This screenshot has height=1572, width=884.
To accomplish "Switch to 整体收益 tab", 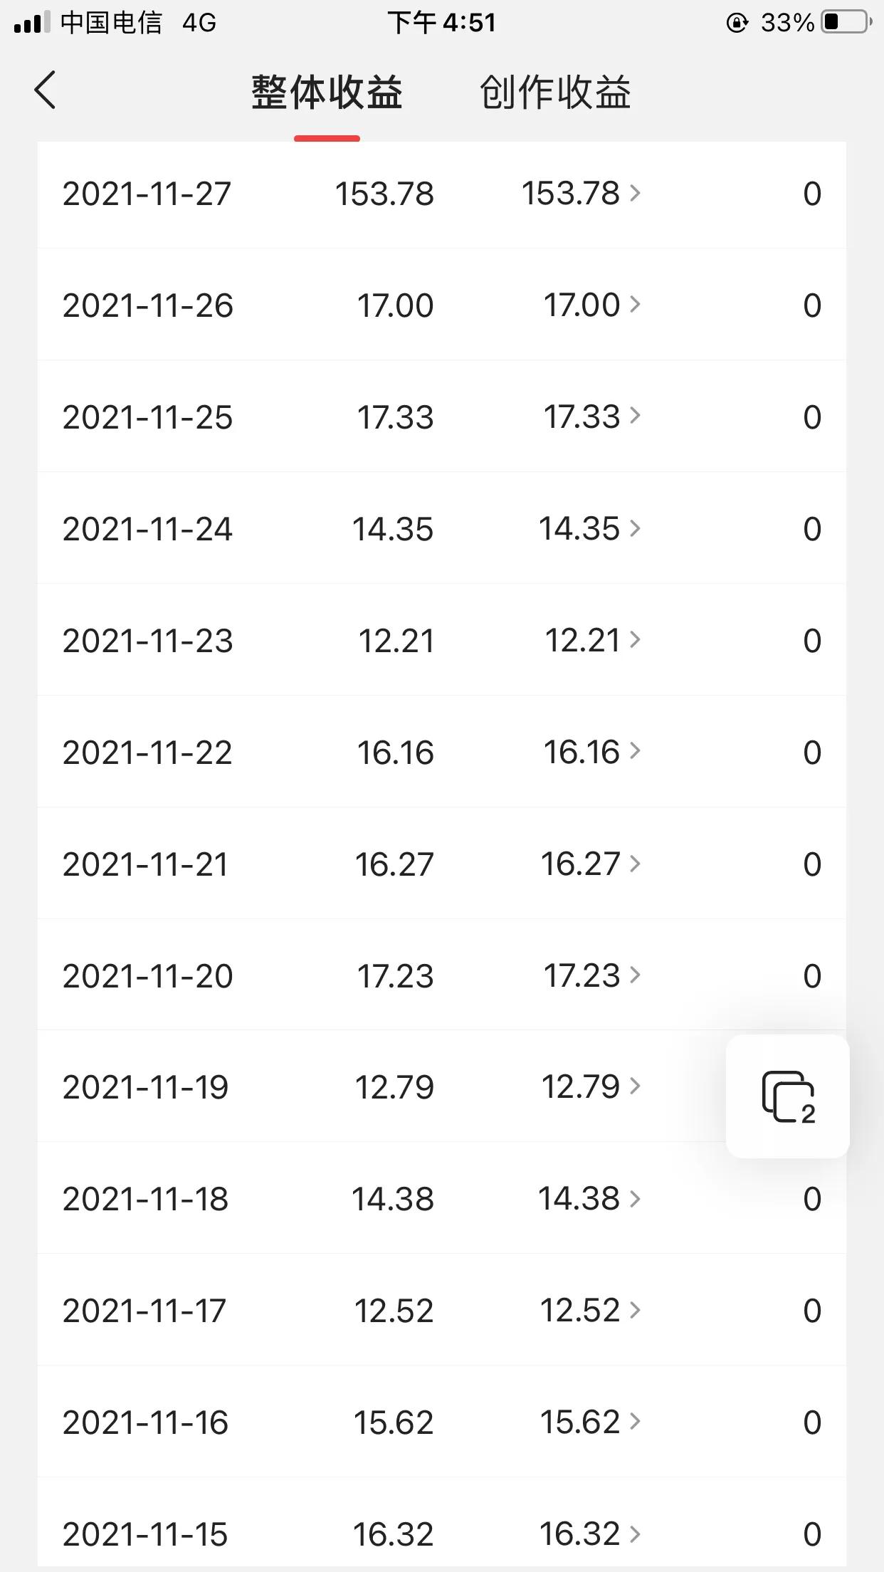I will click(327, 93).
